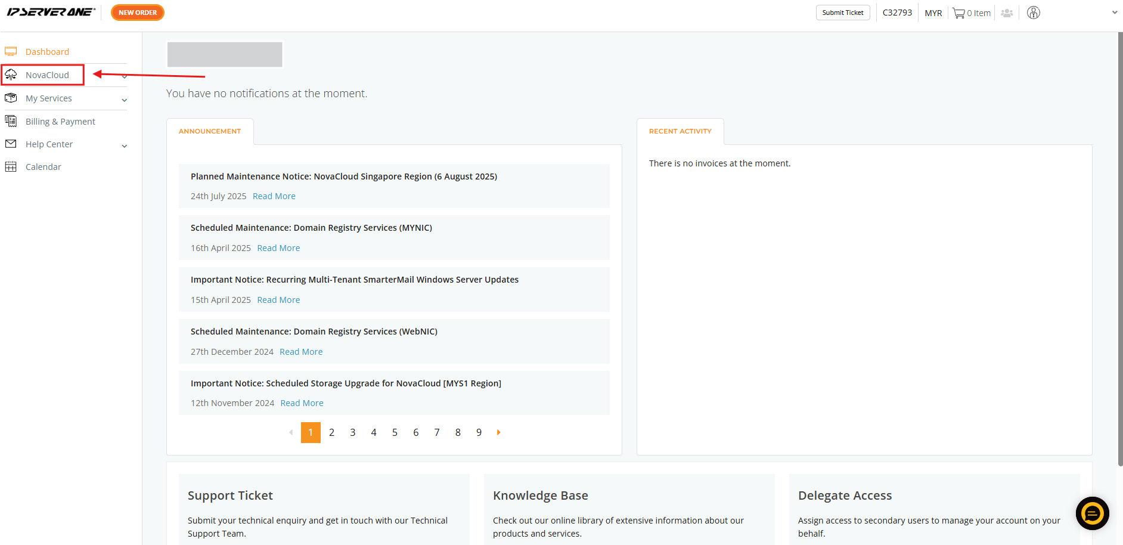
Task: Open the live chat bubble widget
Action: (1092, 513)
